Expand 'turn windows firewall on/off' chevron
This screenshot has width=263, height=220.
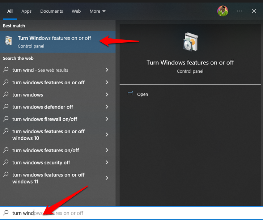[107, 119]
